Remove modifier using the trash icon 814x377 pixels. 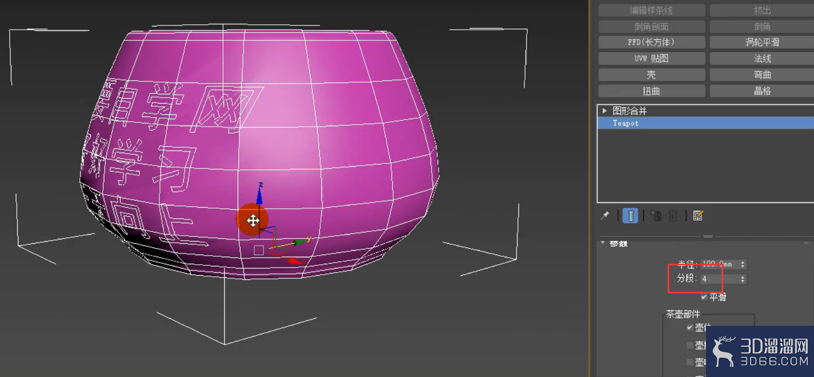tap(673, 216)
